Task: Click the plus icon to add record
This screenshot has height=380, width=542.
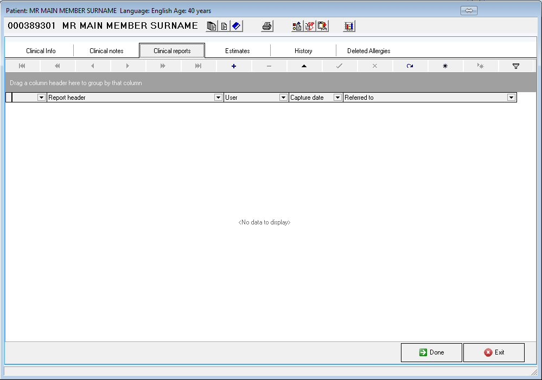Action: click(234, 66)
